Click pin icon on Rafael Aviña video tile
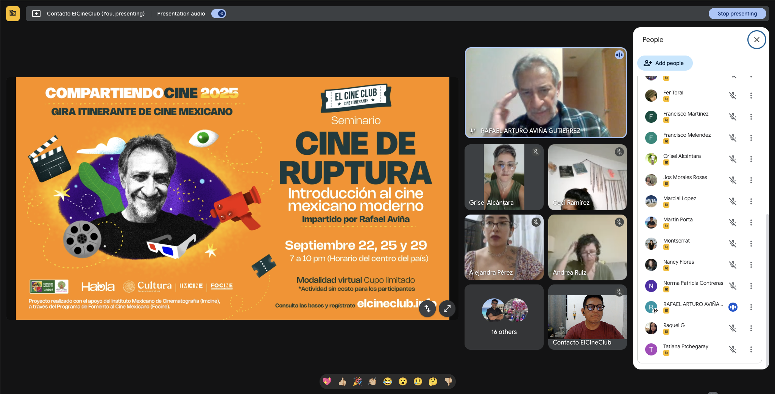The width and height of the screenshot is (775, 394). pos(472,131)
